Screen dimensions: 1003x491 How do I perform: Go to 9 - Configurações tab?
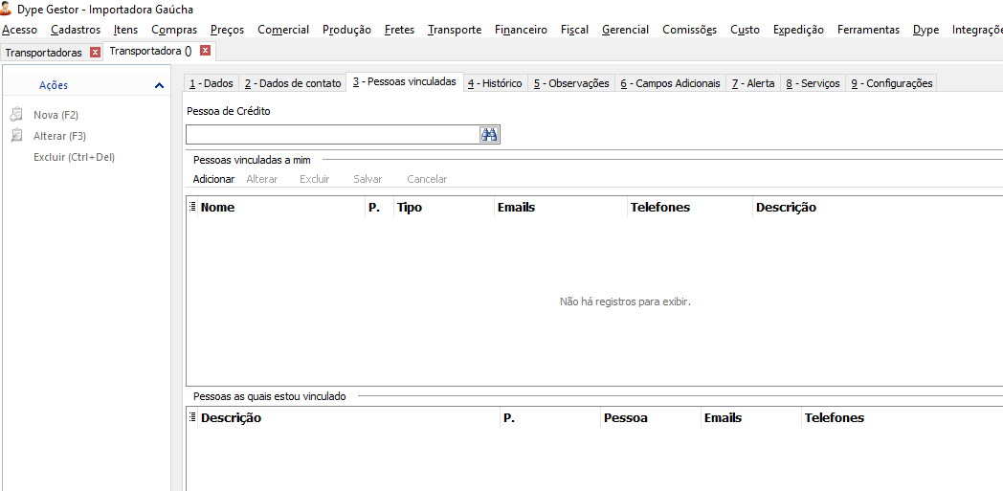click(x=891, y=83)
